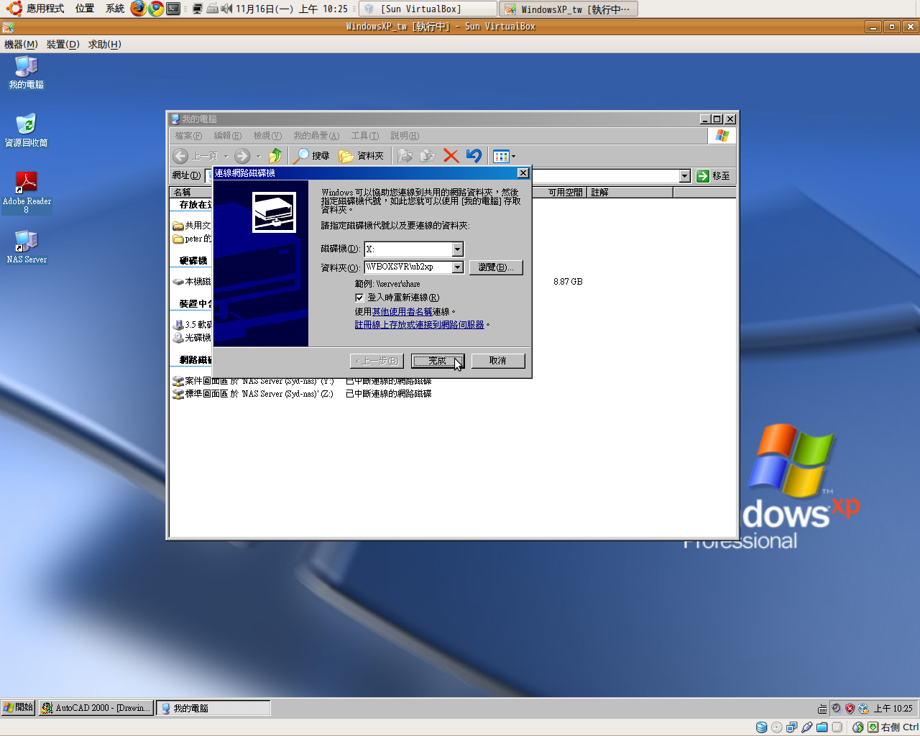
Task: Click the 移至 Go button
Action: (x=713, y=176)
